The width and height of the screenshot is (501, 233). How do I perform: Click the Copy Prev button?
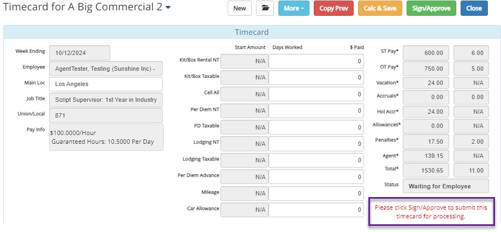tap(333, 8)
